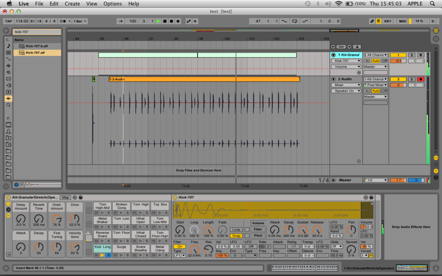The height and width of the screenshot is (276, 442).
Task: Toggle the Kick-707 filter On switch
Action: point(180,246)
